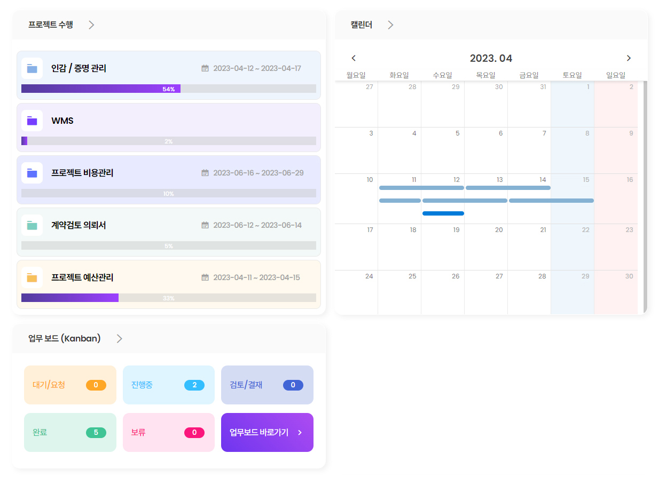Expand the 프로젝트 수행 panel chevron
The width and height of the screenshot is (666, 485).
pyautogui.click(x=91, y=25)
